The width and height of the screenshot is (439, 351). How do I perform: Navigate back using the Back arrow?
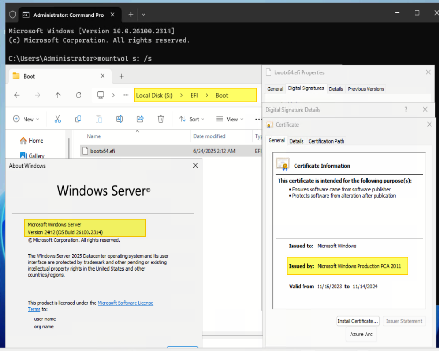tap(17, 95)
